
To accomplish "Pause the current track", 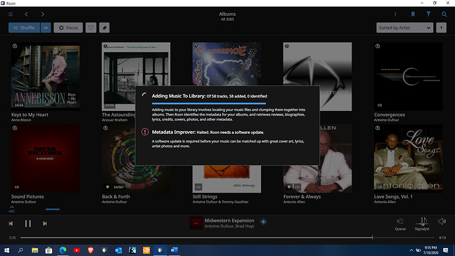I will [28, 224].
